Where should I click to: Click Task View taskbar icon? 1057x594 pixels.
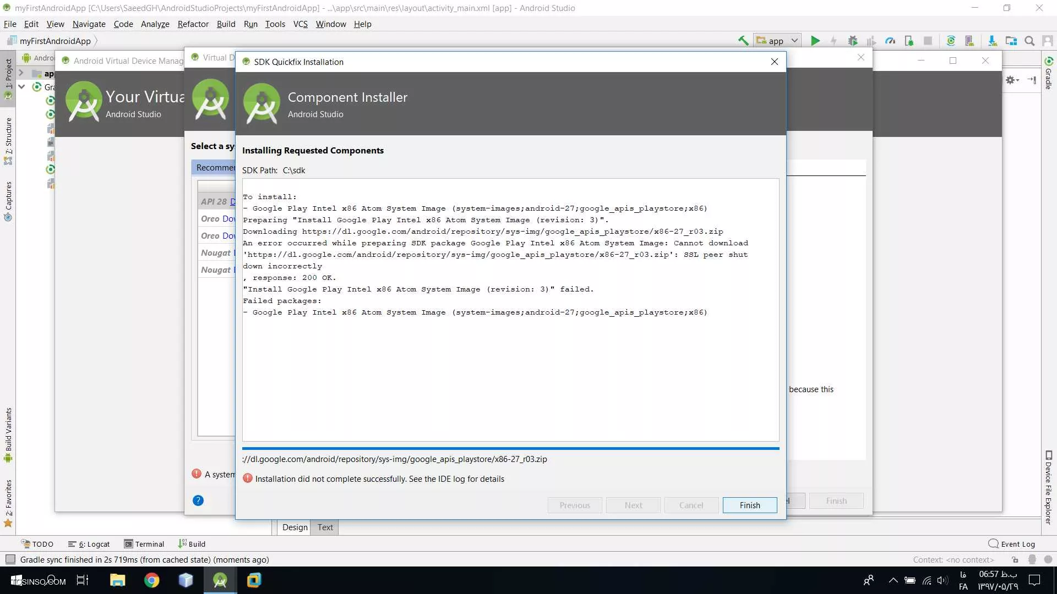point(83,580)
